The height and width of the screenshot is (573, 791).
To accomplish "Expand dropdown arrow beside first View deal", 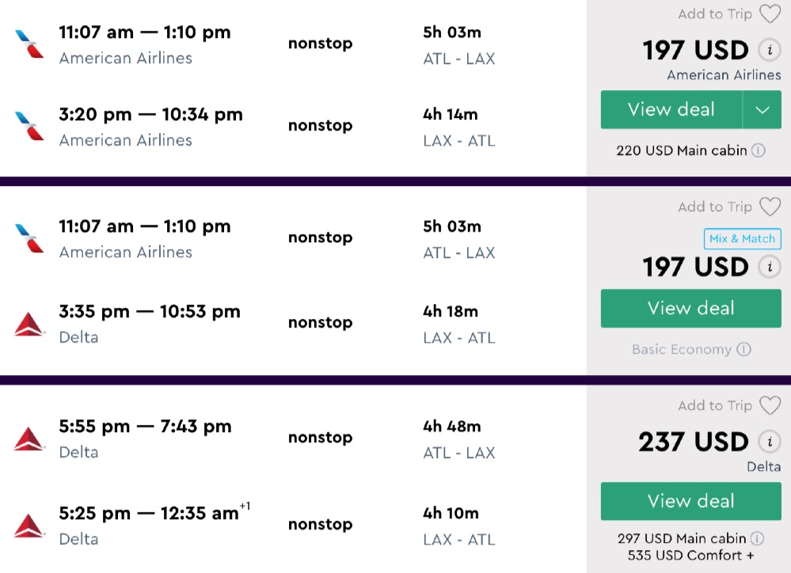I will point(762,110).
